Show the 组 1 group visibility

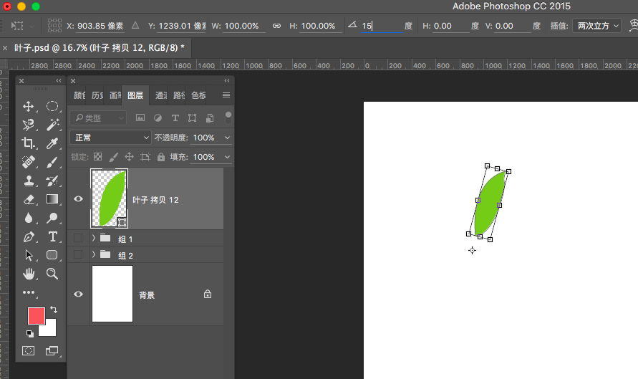click(78, 238)
